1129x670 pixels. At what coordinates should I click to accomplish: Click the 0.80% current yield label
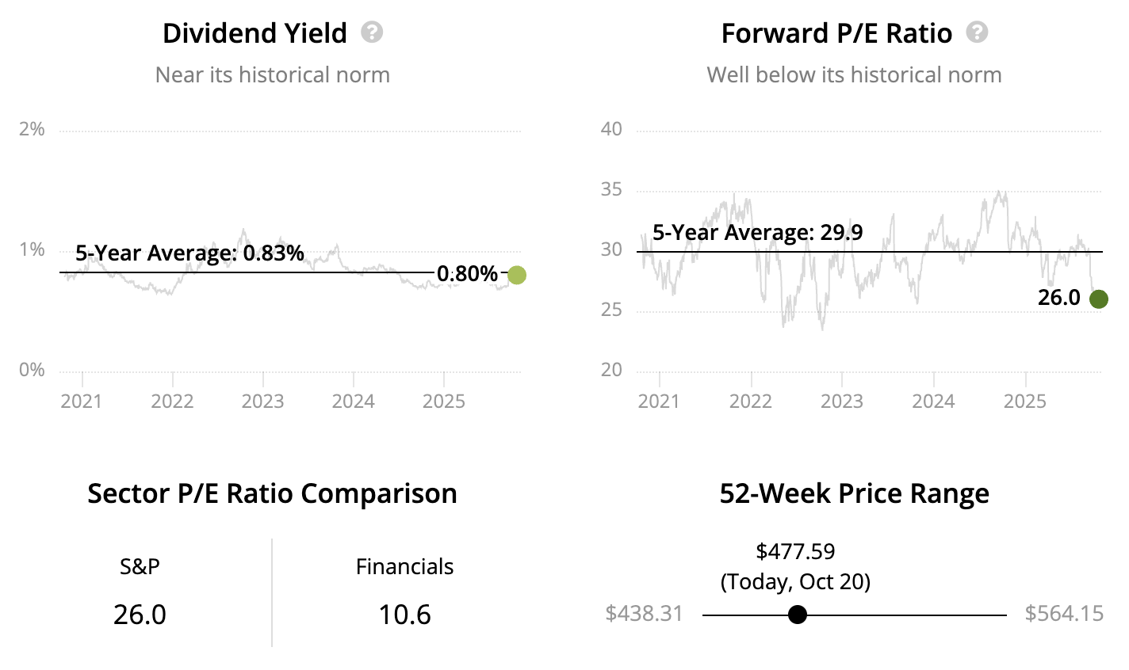click(x=467, y=275)
